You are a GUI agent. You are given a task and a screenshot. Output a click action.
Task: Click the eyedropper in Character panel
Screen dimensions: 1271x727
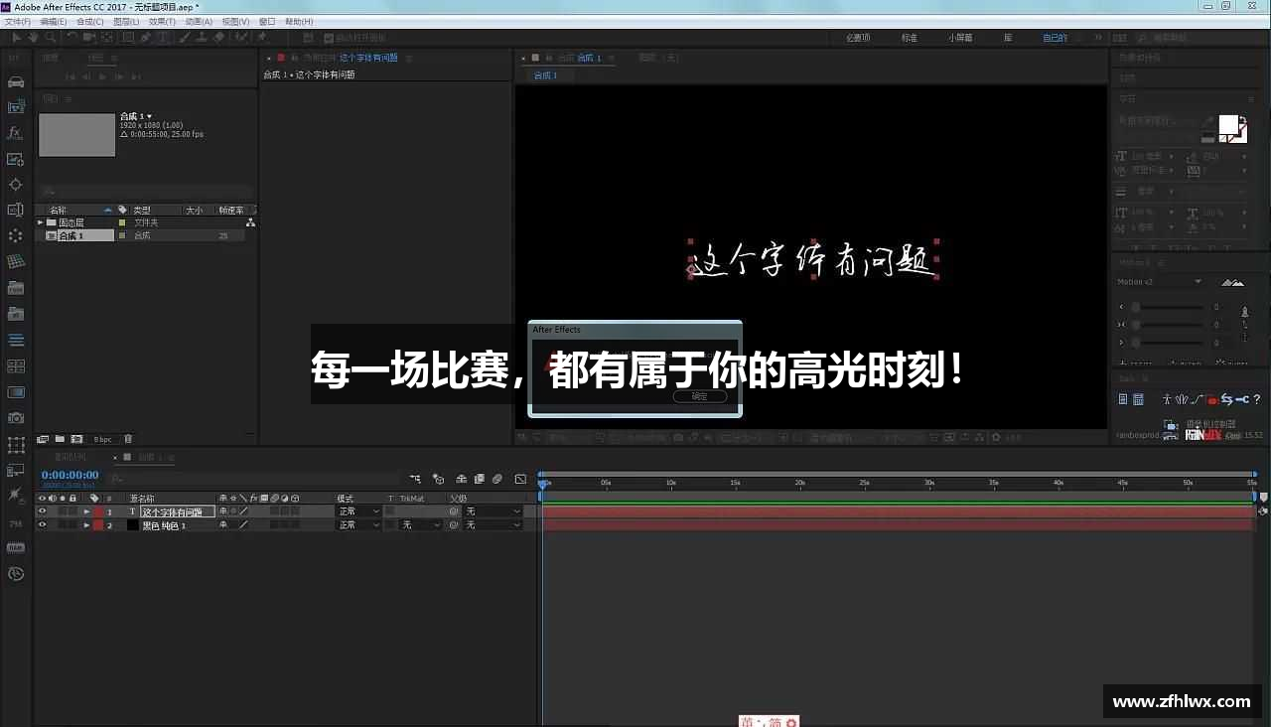(x=1208, y=120)
